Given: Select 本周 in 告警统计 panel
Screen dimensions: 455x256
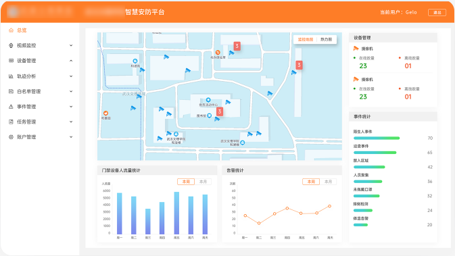Looking at the screenshot, I should pyautogui.click(x=311, y=182).
